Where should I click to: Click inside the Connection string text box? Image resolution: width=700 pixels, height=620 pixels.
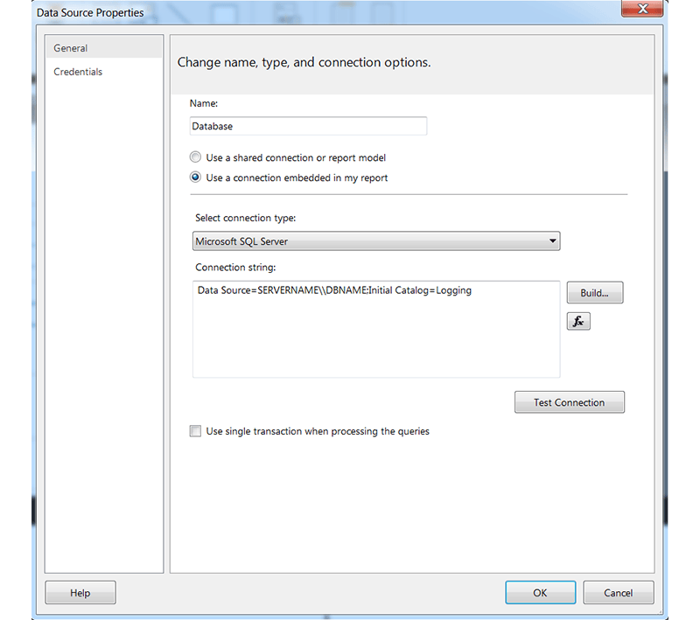(x=376, y=329)
